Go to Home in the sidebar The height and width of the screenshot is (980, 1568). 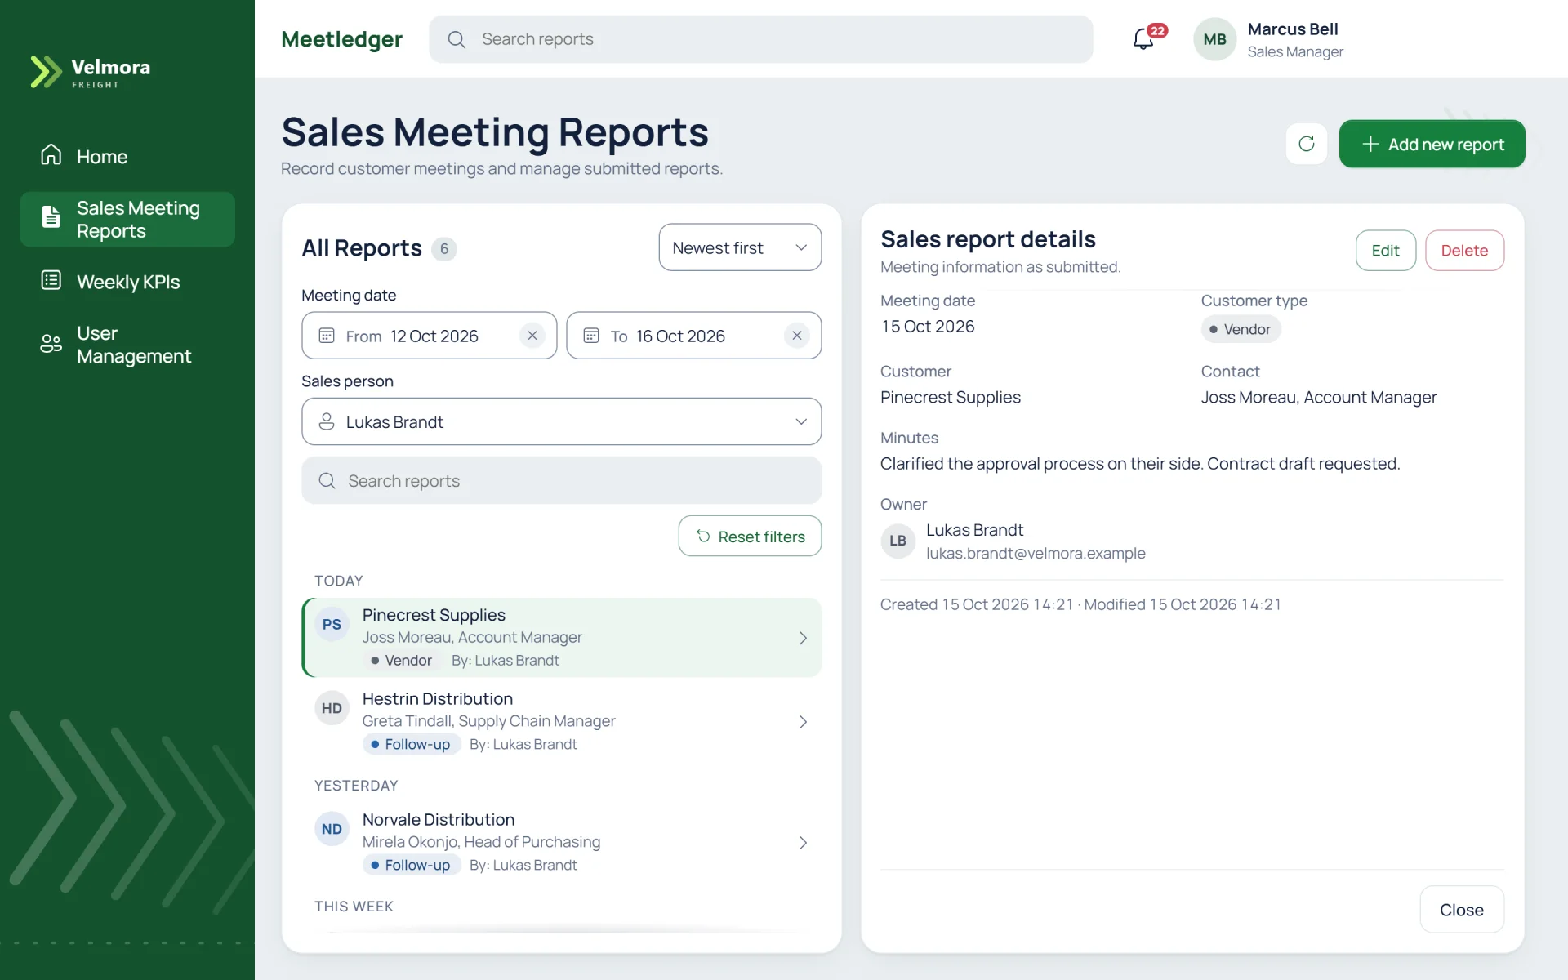pyautogui.click(x=127, y=156)
